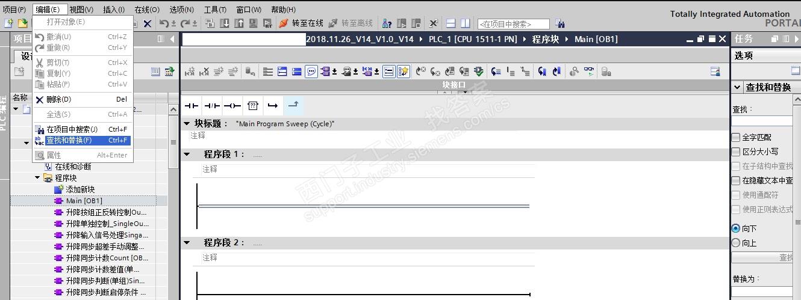Click the redo arrow toolbar icon
Viewport: 801px width, 300px height.
pyautogui.click(x=185, y=23)
